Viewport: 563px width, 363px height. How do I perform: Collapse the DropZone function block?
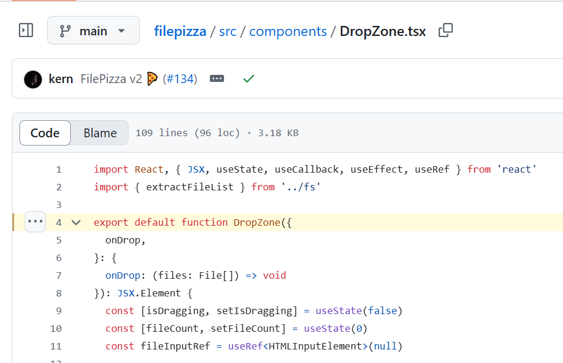[77, 222]
